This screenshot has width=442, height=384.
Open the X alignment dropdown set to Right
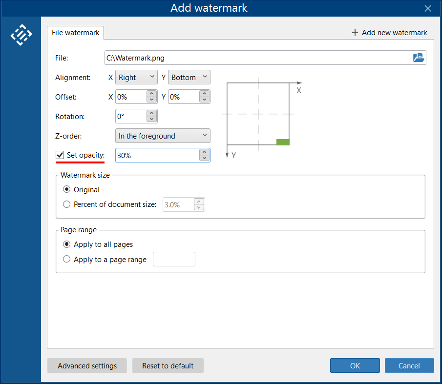(136, 77)
